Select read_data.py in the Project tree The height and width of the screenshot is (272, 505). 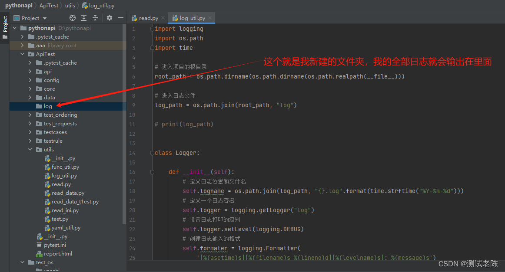tap(68, 193)
